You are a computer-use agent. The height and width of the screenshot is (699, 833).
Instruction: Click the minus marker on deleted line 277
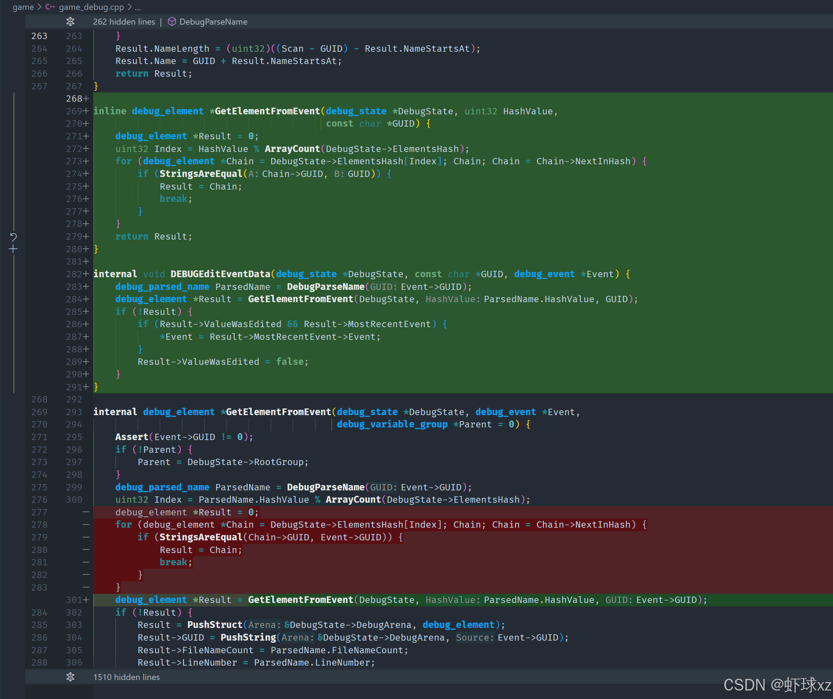(x=86, y=512)
